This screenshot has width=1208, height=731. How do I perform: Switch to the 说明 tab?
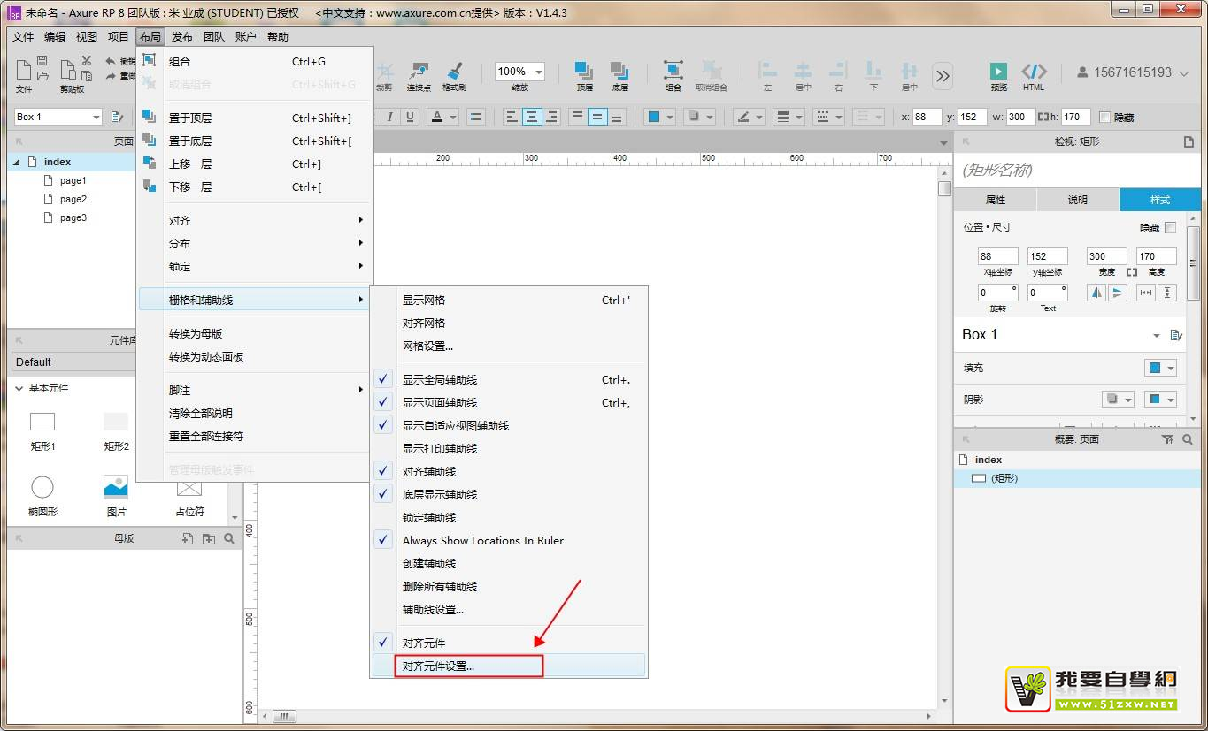pos(1078,200)
